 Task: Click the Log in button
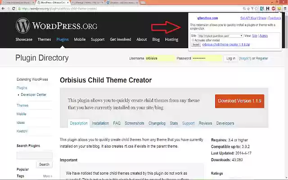tap(231, 58)
